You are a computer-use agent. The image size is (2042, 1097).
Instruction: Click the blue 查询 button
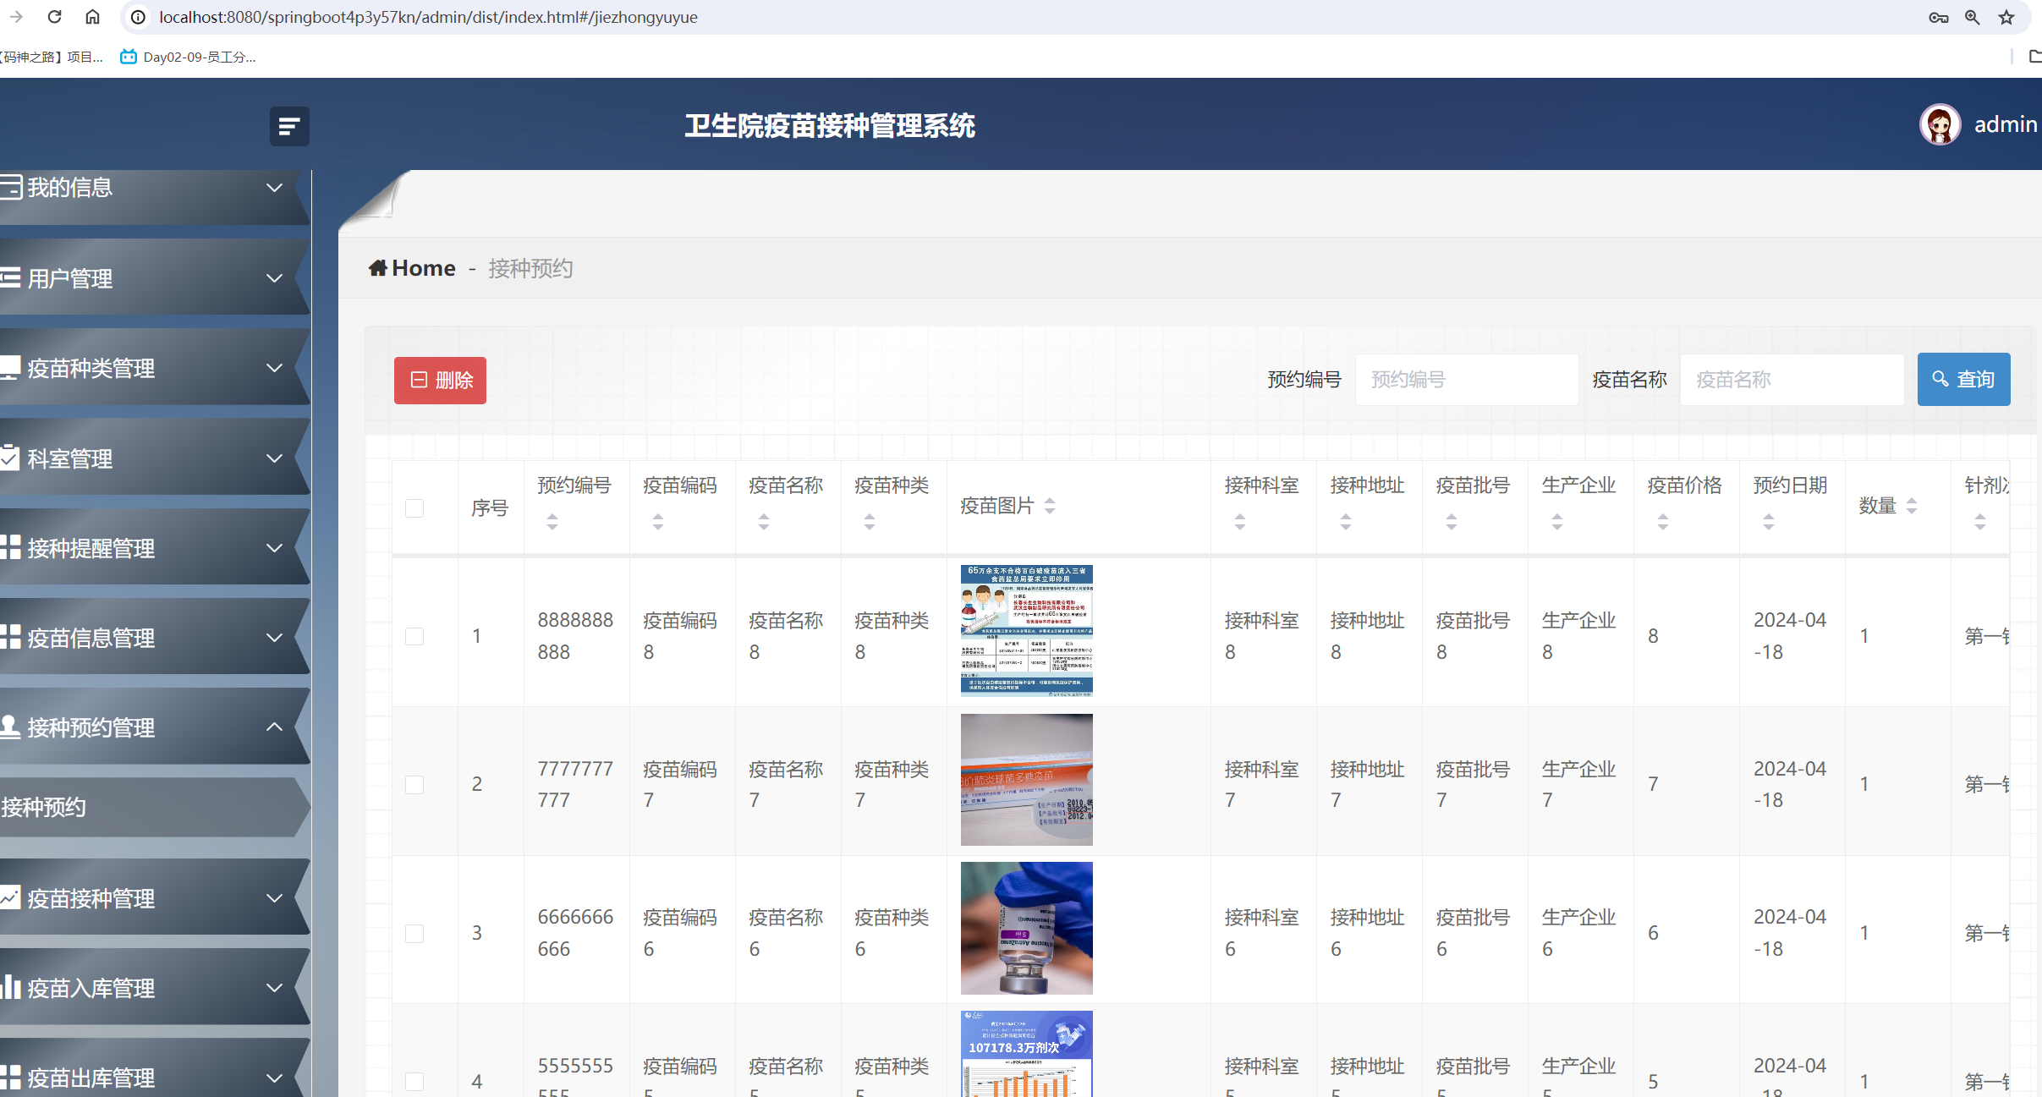(1963, 379)
